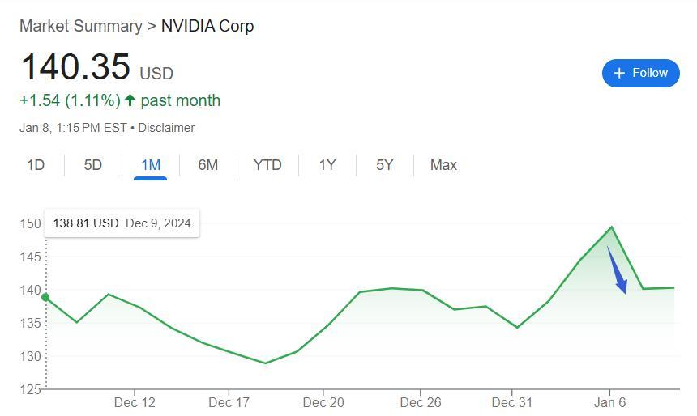
Task: Open the Market Summary link
Action: click(80, 26)
